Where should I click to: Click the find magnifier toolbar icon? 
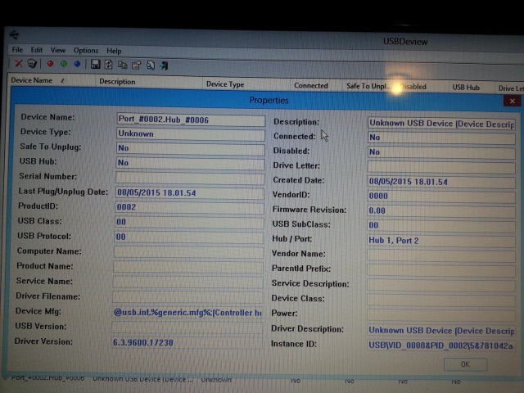(x=151, y=65)
